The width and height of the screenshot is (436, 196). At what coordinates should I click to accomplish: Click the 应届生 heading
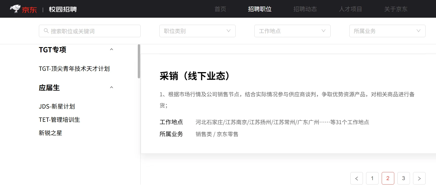[x=49, y=88]
